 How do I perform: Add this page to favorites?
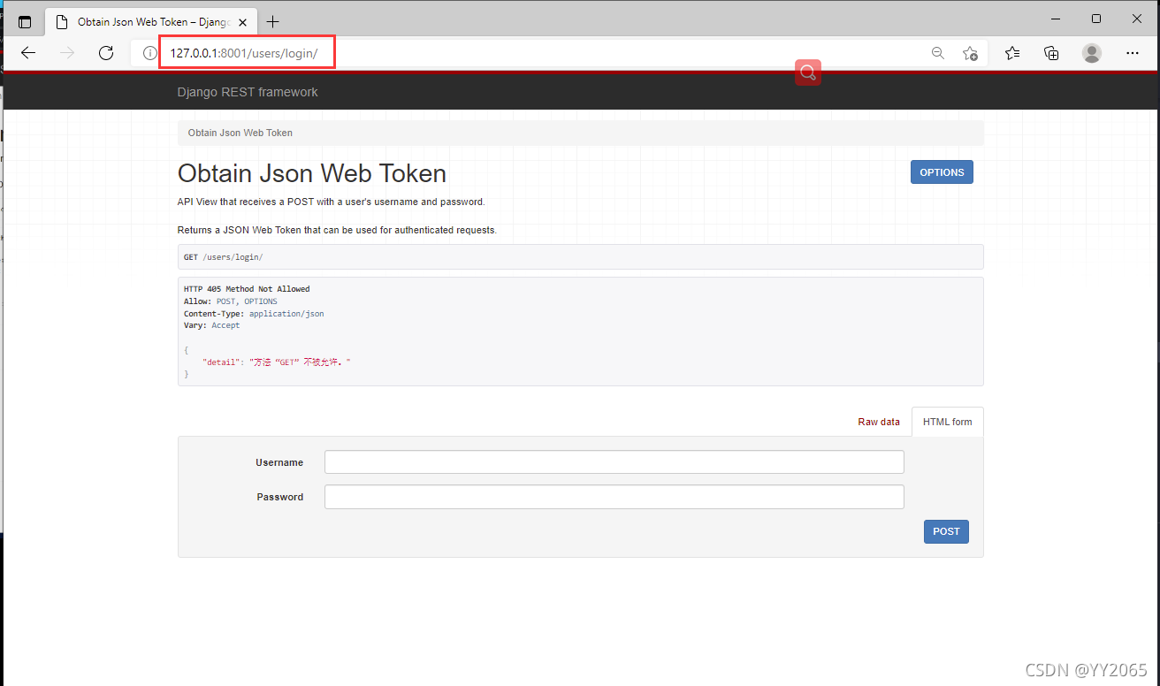(x=970, y=53)
